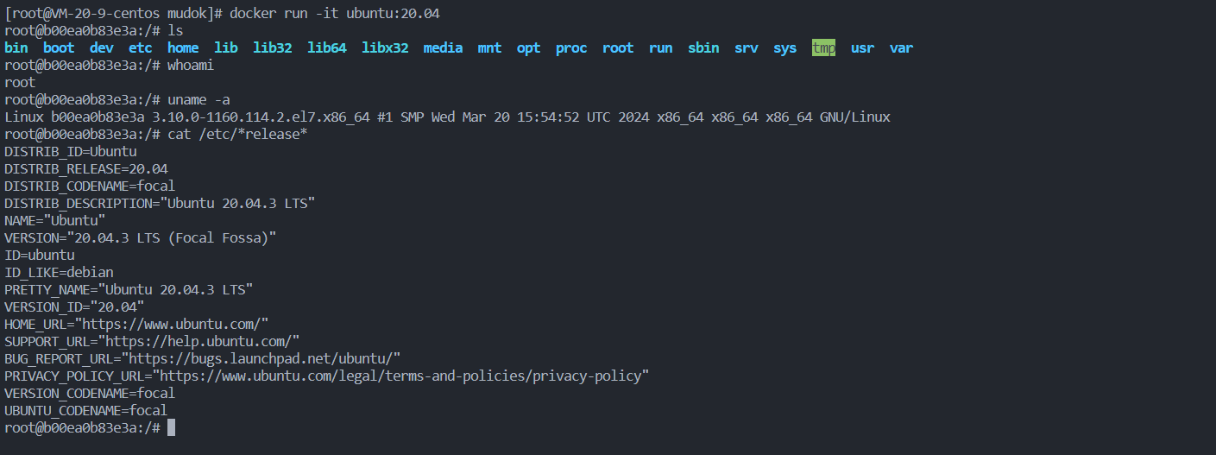Click the var directory name
The image size is (1216, 455).
(901, 48)
